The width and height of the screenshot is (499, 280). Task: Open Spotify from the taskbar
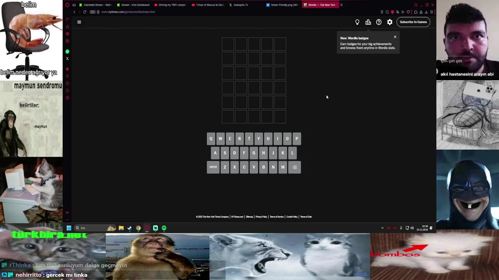[164, 228]
